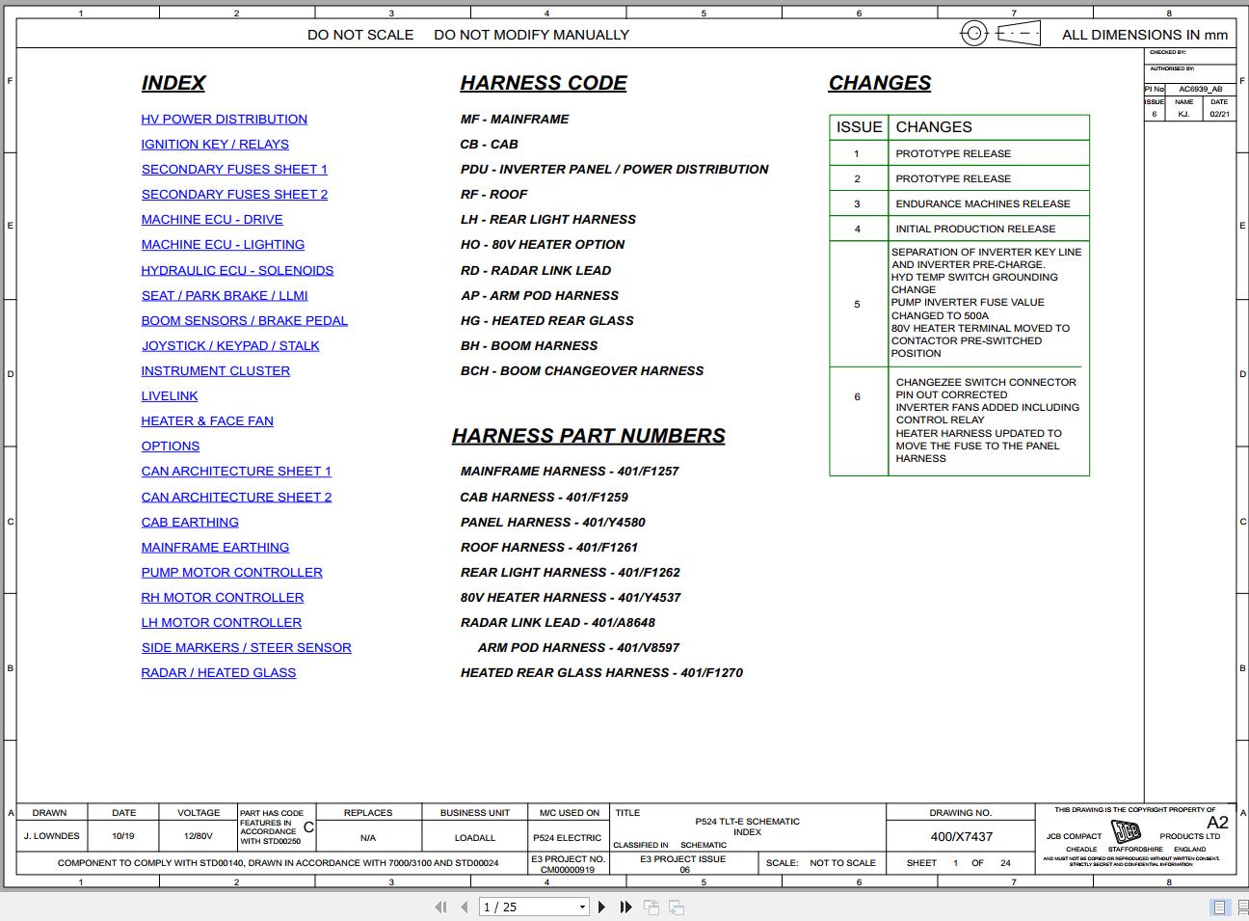The width and height of the screenshot is (1249, 921).
Task: Click the PI number AC6939_AB
Action: coord(1200,89)
